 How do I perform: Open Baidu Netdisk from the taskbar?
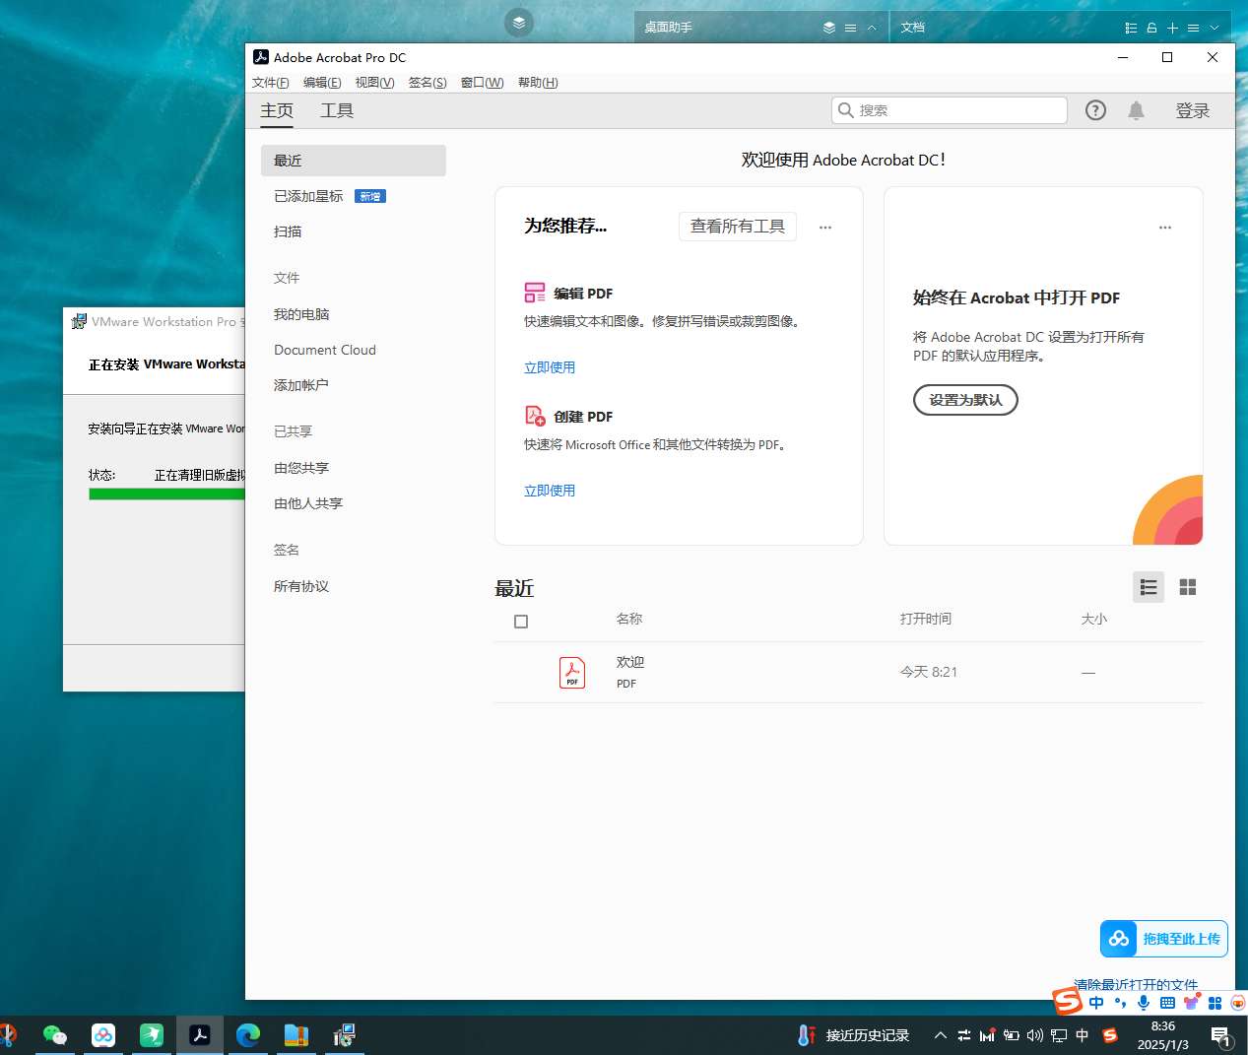103,1035
